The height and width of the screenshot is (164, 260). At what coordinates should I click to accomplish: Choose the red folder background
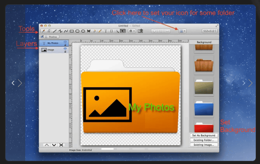click(x=204, y=127)
